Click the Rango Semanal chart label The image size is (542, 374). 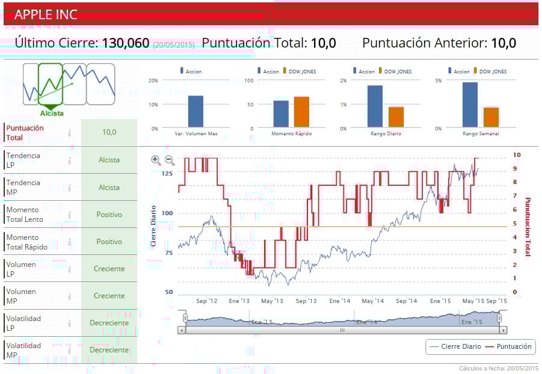coord(481,133)
